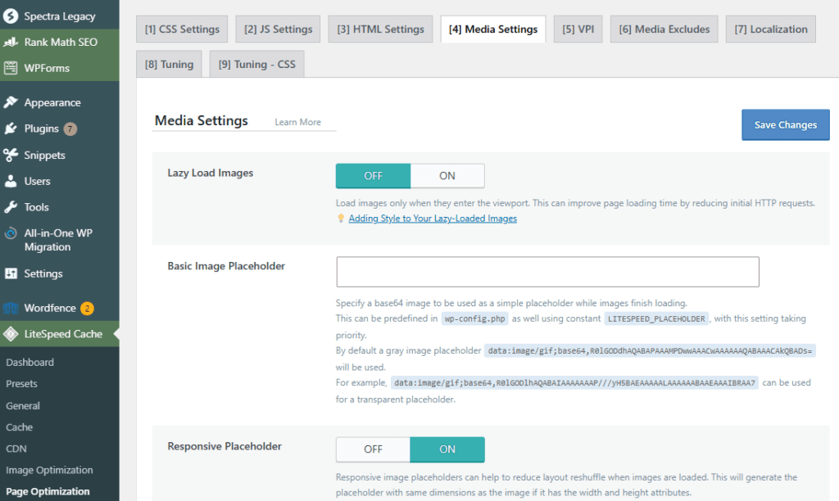Click the transparent placeholder base64 code ending IBRAA7
The image size is (839, 501).
click(574, 383)
